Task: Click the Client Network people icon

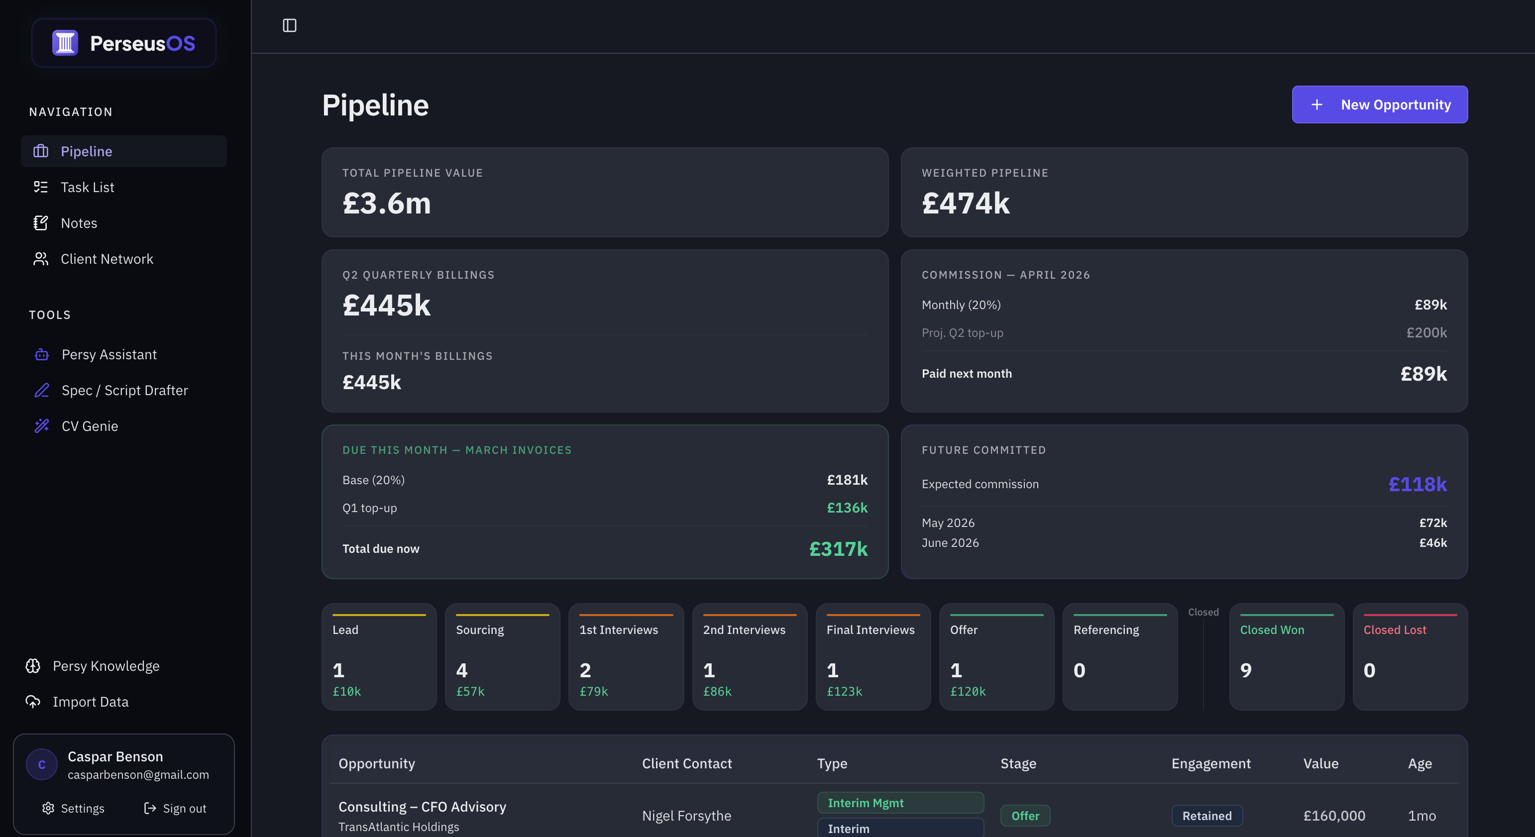Action: coord(40,259)
